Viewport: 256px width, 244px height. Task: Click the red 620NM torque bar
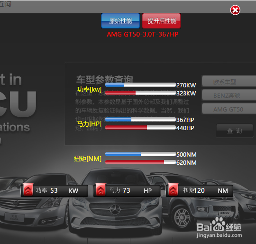141,162
